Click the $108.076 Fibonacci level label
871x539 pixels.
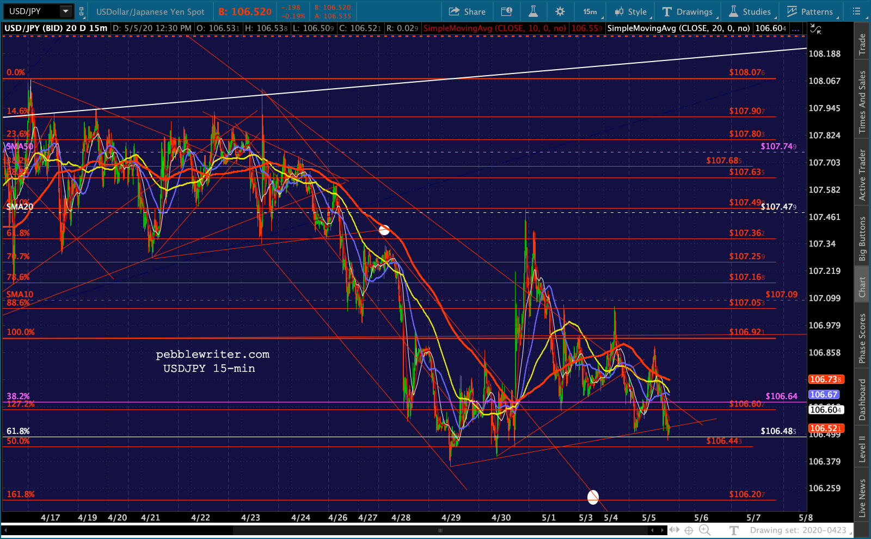(747, 72)
